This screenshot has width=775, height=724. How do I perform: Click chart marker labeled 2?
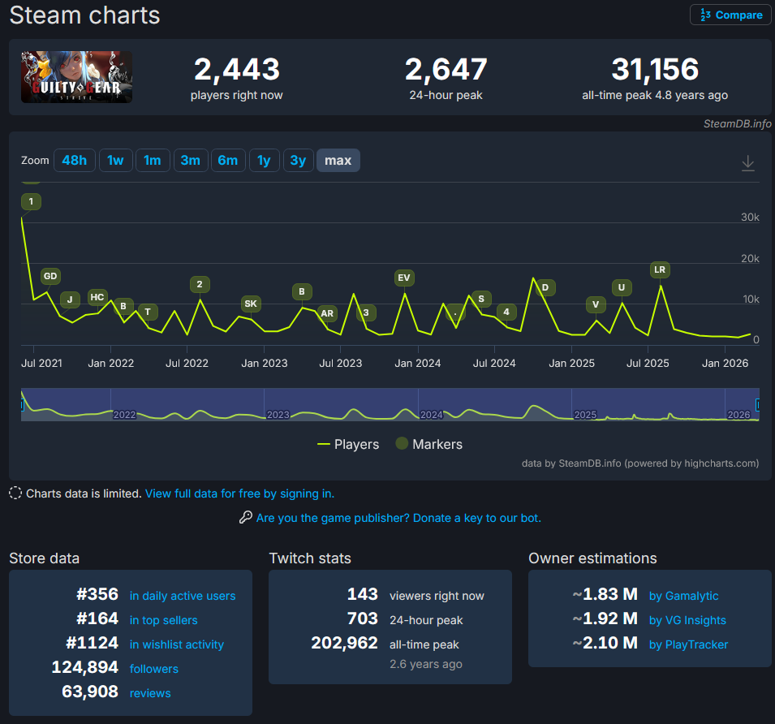click(200, 284)
